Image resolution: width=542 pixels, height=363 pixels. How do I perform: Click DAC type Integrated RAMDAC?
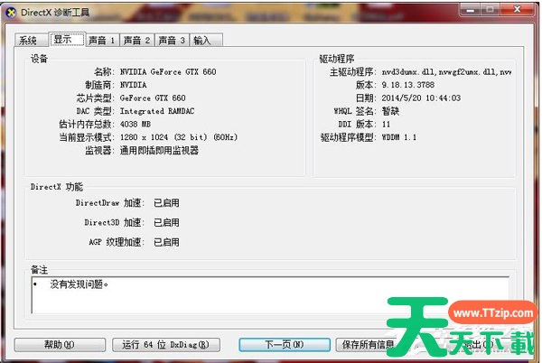(157, 111)
